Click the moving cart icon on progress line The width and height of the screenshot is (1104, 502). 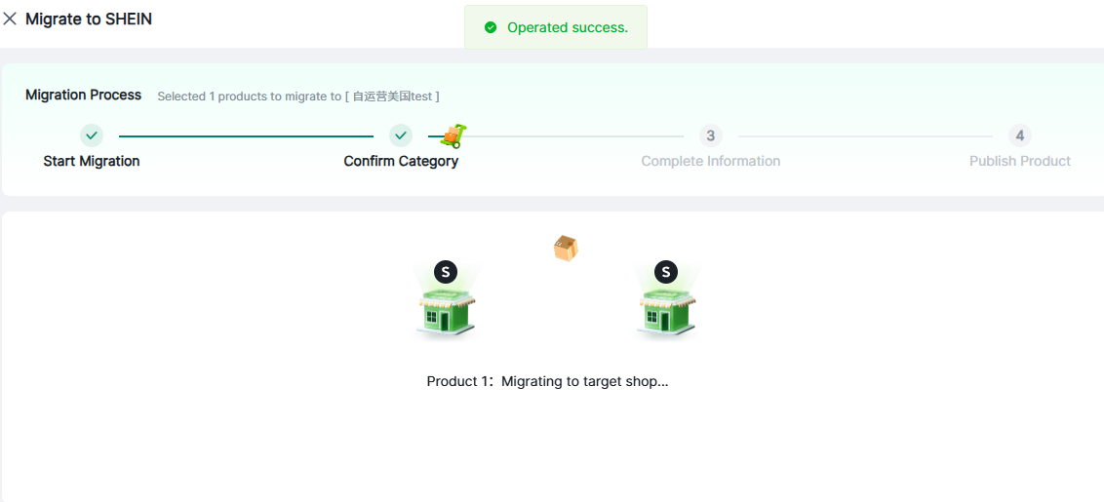453,135
